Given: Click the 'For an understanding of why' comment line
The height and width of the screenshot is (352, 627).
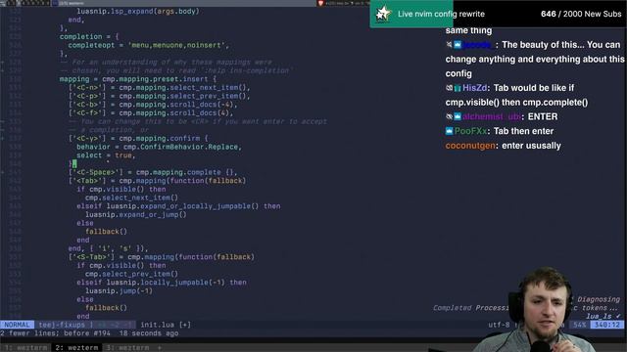Looking at the screenshot, I should 166,63.
